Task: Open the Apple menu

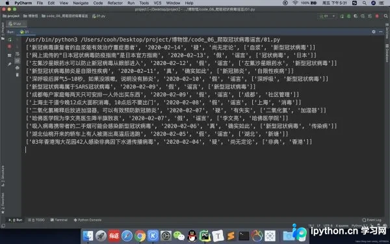Action: point(7,3)
